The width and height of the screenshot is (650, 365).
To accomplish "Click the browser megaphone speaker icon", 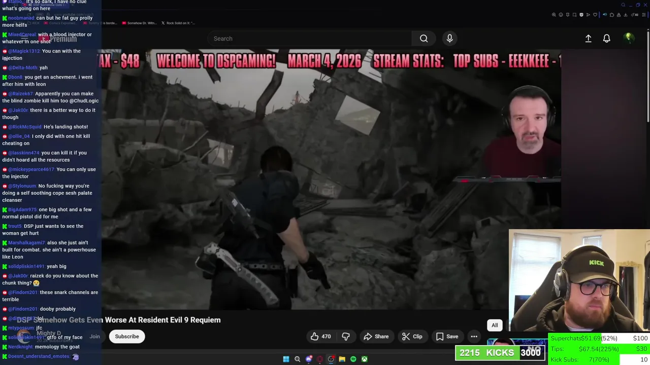I will pos(605,15).
